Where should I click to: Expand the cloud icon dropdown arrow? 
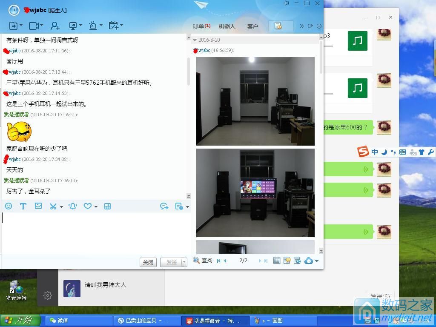[x=317, y=261]
